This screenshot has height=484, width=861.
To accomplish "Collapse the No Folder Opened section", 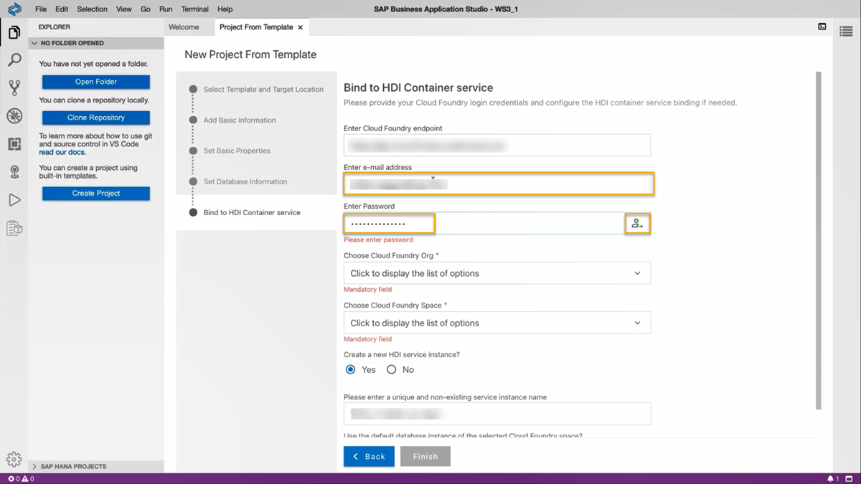I will click(96, 43).
